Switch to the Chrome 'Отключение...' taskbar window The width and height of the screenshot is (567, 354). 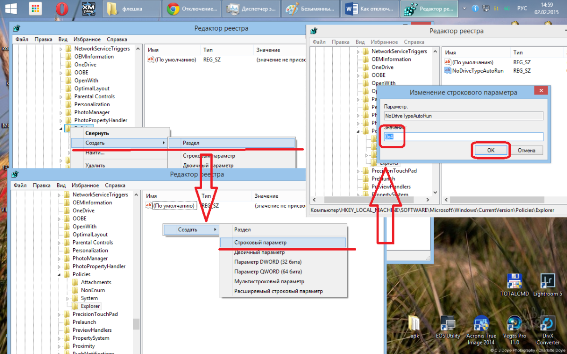click(x=192, y=8)
